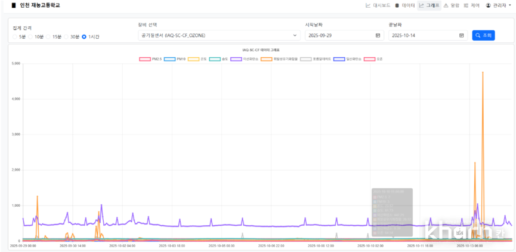
Task: Click the 3,000 y-axis label
Action: 16,135
